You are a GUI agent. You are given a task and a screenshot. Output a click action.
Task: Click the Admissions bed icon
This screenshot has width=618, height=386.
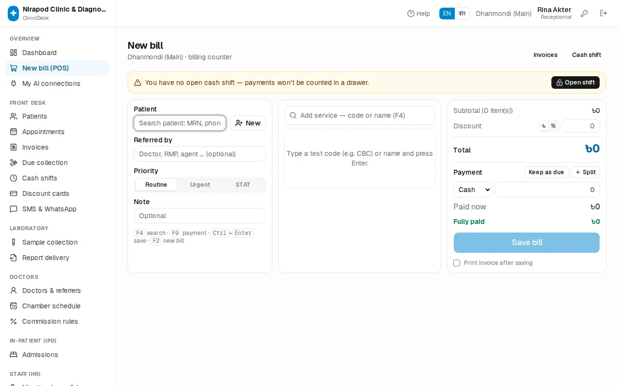(14, 355)
